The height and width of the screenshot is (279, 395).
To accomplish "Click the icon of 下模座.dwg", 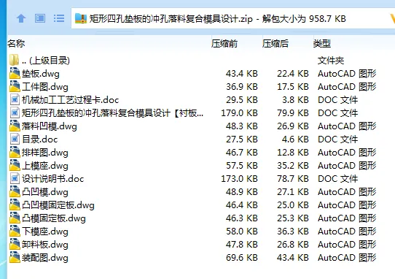I will point(15,231).
